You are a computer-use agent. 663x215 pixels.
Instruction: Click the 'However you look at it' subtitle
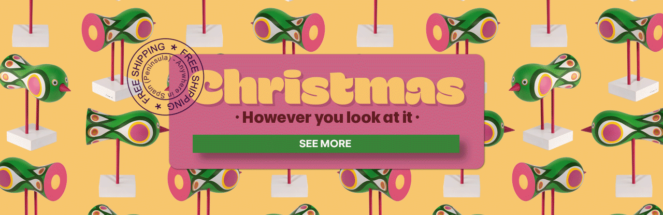pyautogui.click(x=327, y=117)
